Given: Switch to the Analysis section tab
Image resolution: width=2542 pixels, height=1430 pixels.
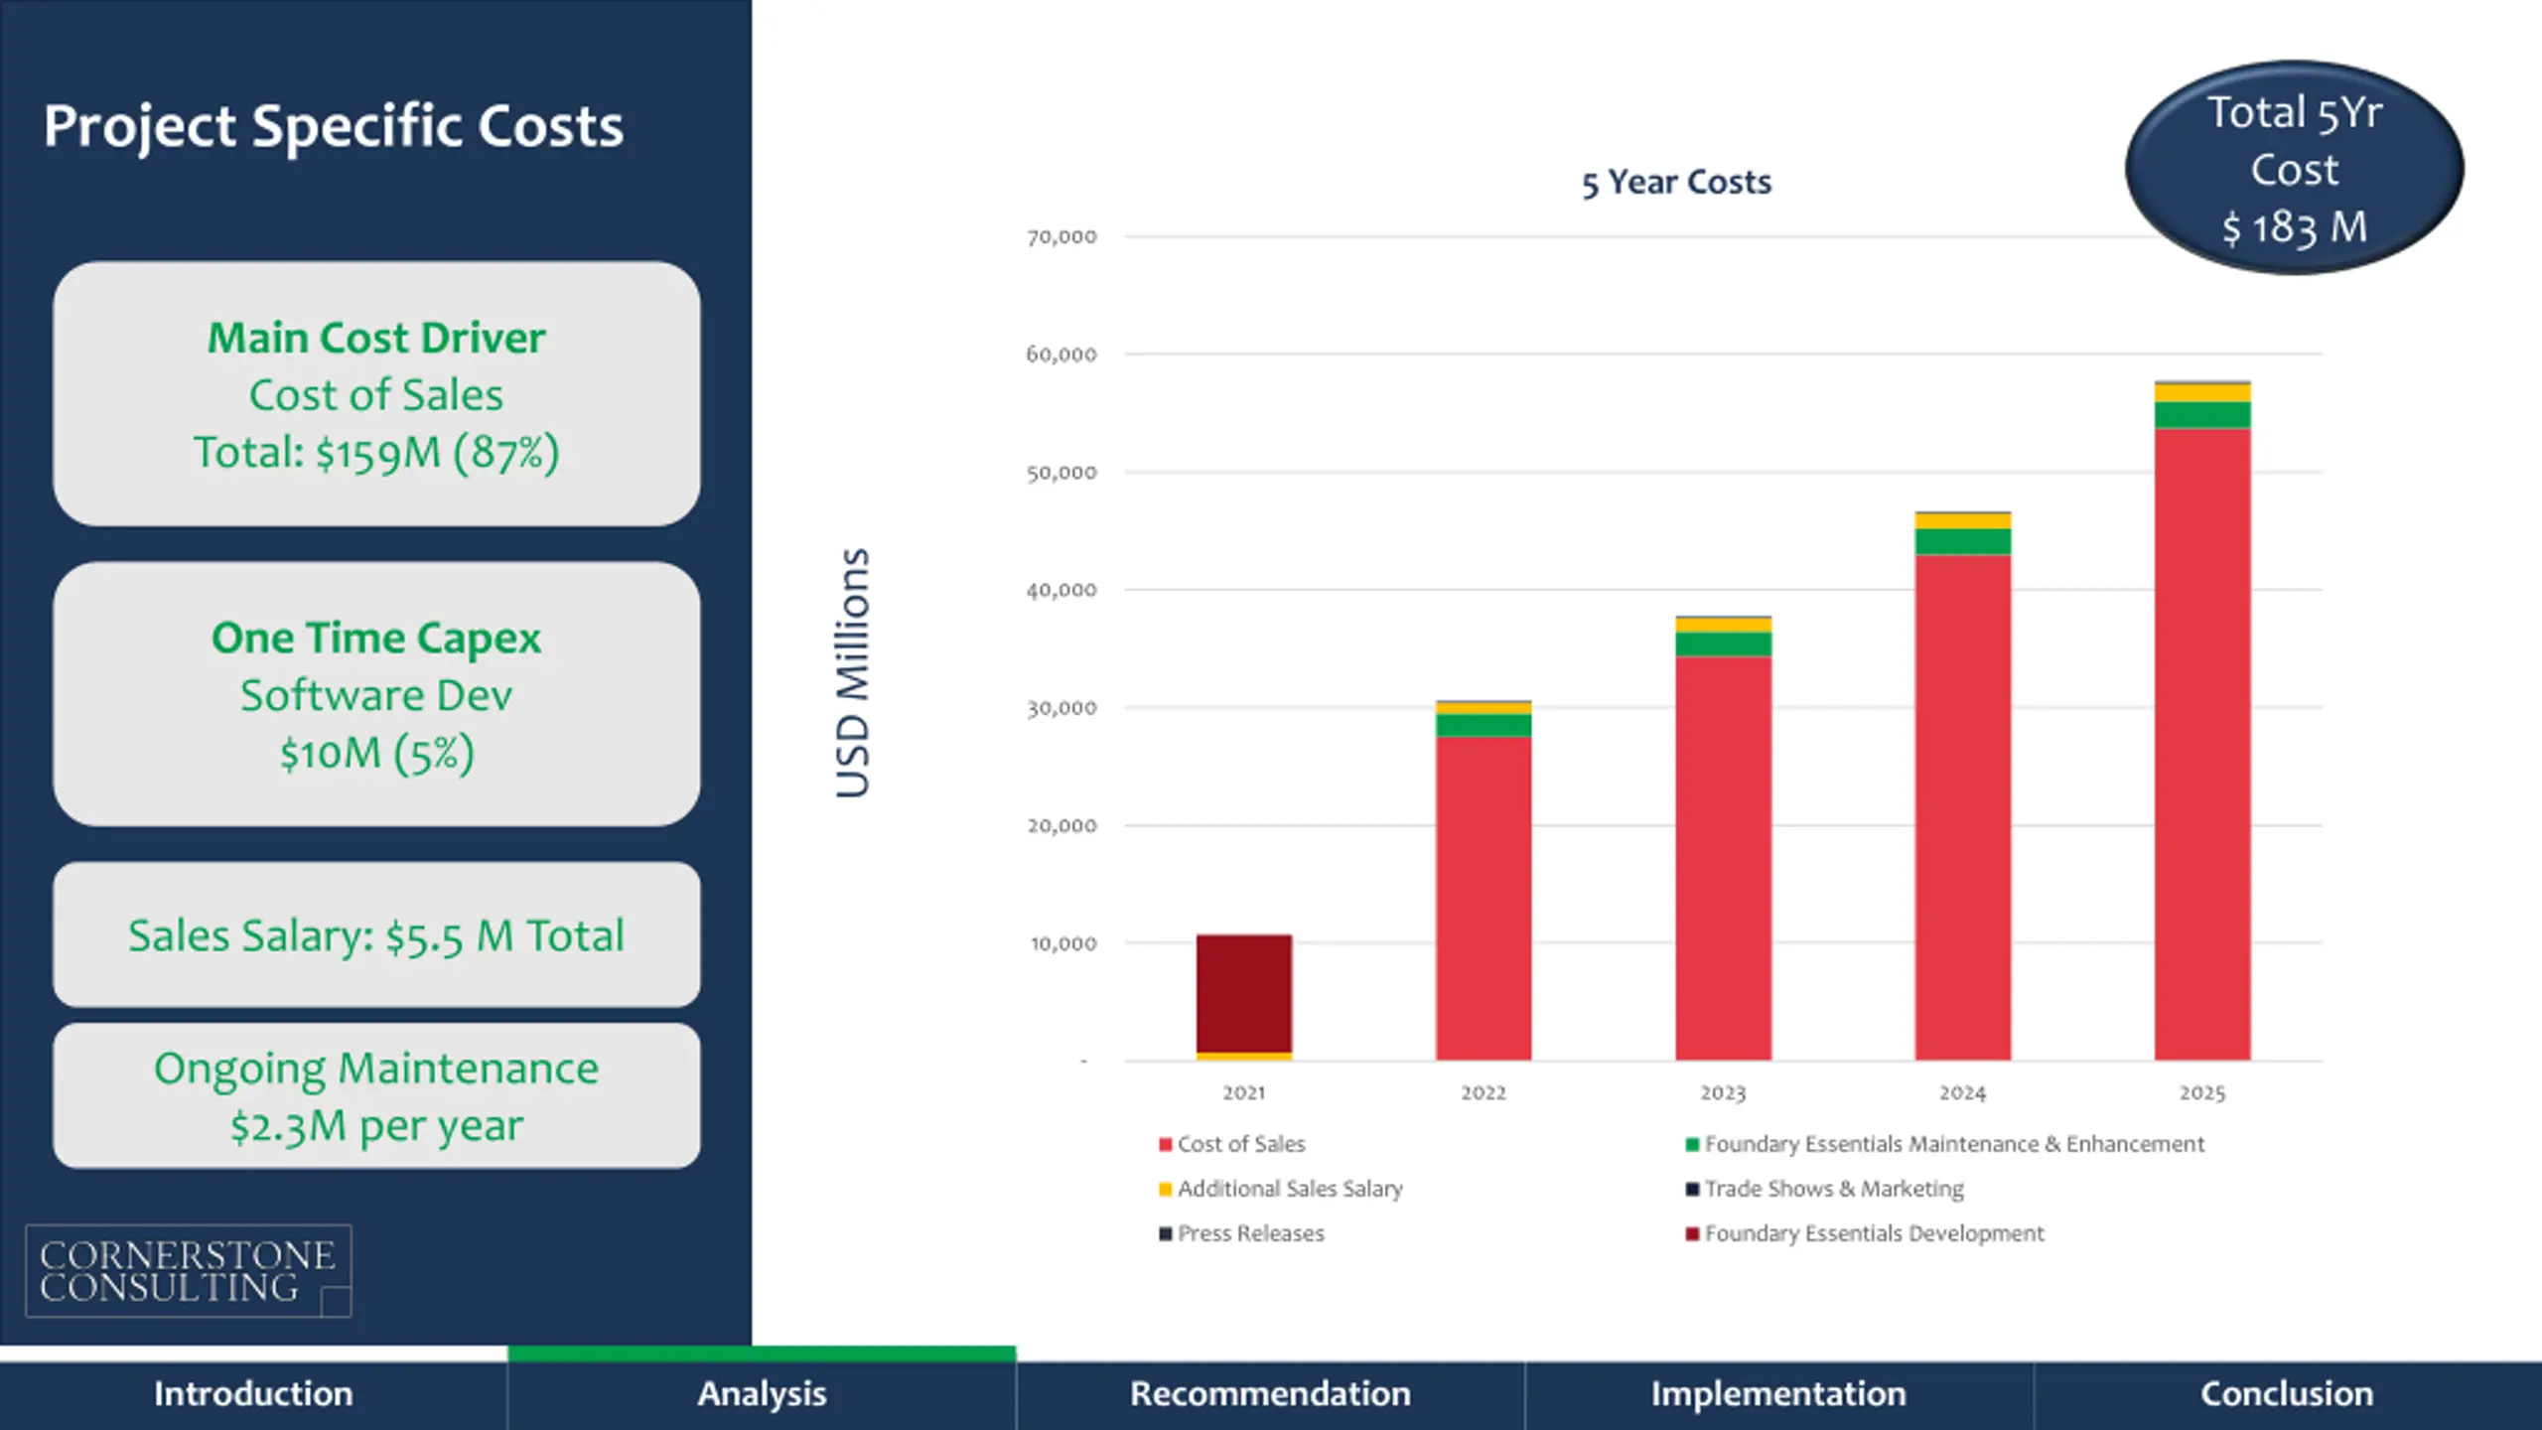Looking at the screenshot, I should click(x=762, y=1394).
